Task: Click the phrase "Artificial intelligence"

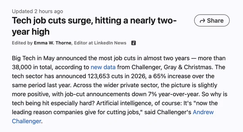Action: (x=124, y=103)
